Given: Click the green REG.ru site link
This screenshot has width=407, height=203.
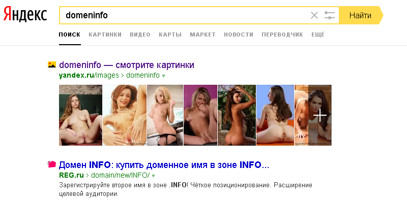Looking at the screenshot, I should [x=71, y=175].
